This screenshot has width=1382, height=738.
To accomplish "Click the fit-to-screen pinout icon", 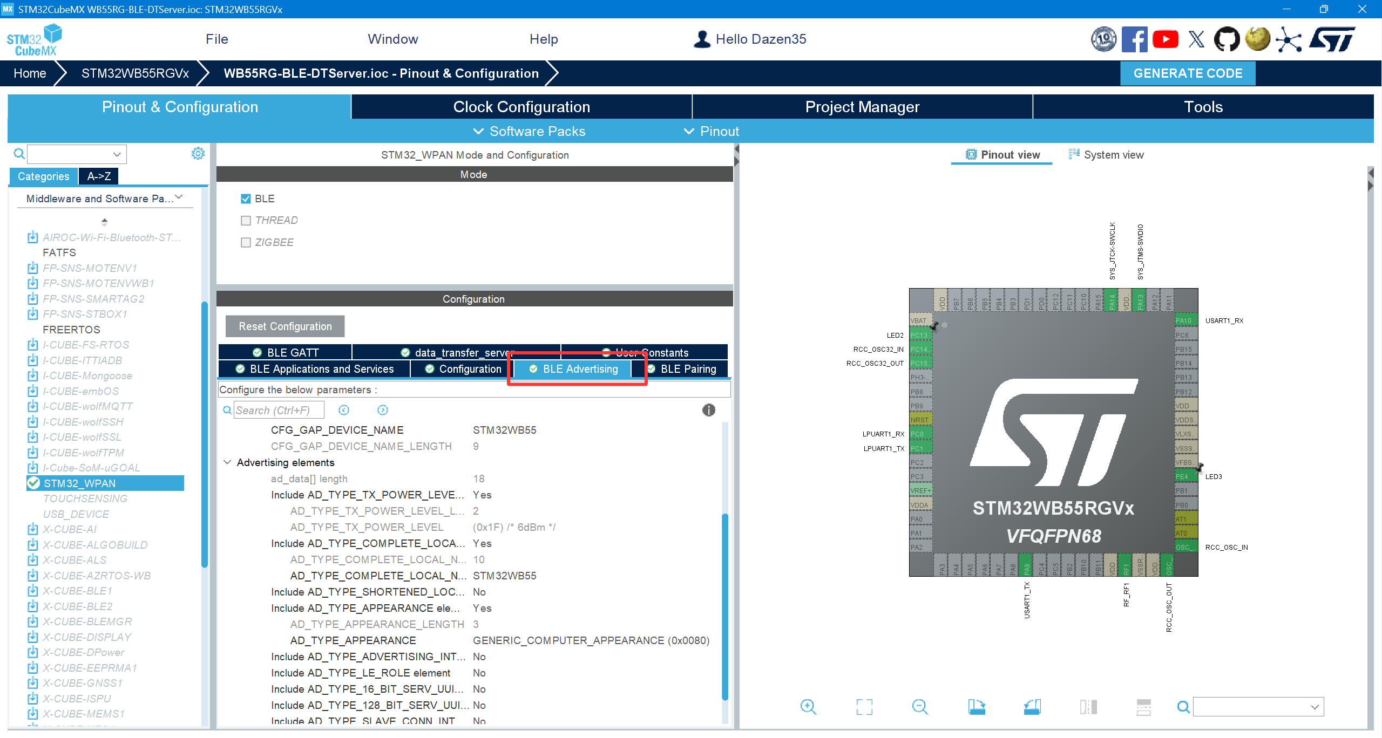I will coord(864,707).
